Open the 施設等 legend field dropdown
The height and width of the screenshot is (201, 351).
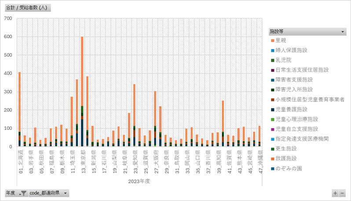tap(343, 32)
